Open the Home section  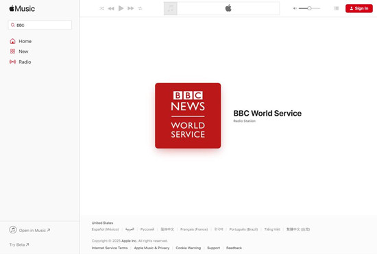(21, 41)
